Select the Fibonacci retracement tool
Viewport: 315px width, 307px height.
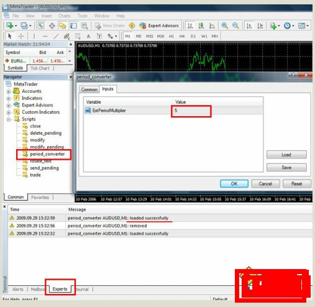coord(78,36)
